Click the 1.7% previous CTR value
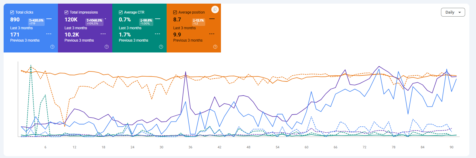This screenshot has width=476, height=158. pos(125,35)
